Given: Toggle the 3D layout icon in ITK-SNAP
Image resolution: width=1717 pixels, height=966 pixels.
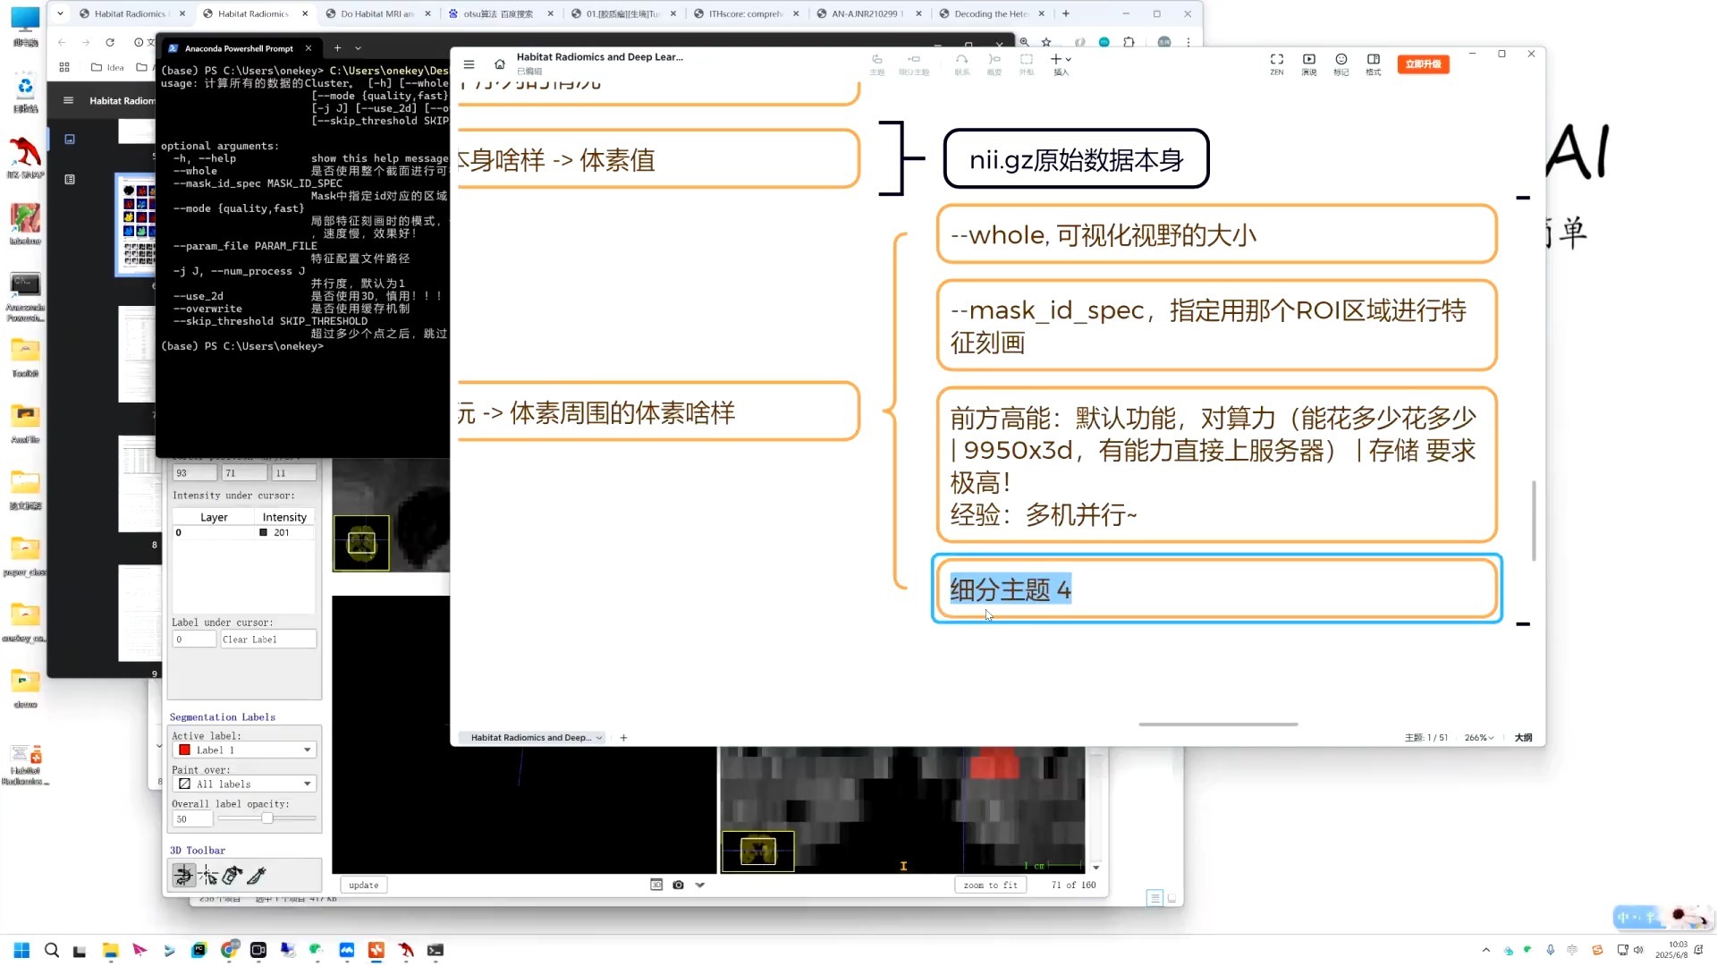Looking at the screenshot, I should click(656, 885).
